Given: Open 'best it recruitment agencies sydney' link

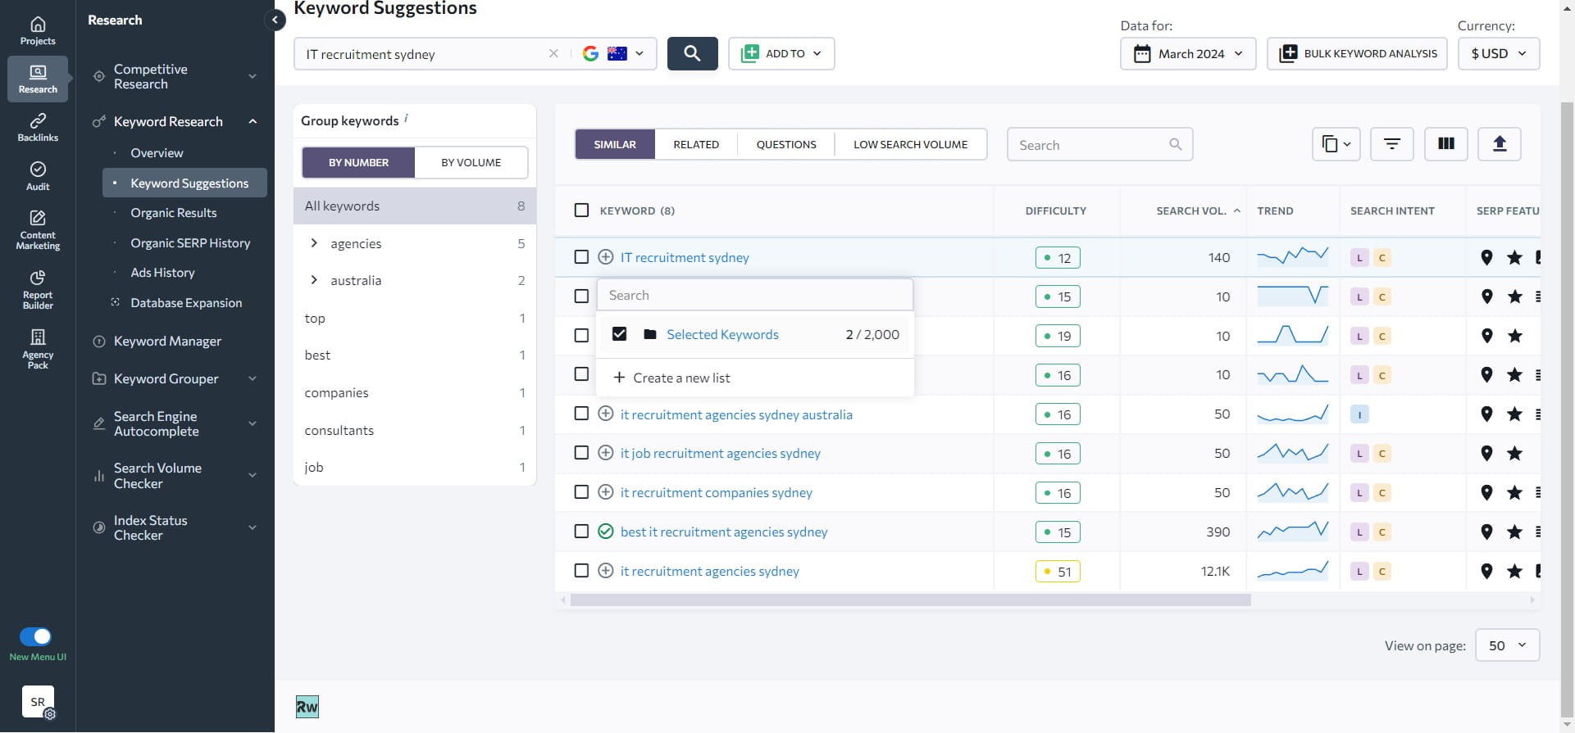Looking at the screenshot, I should coord(724,532).
